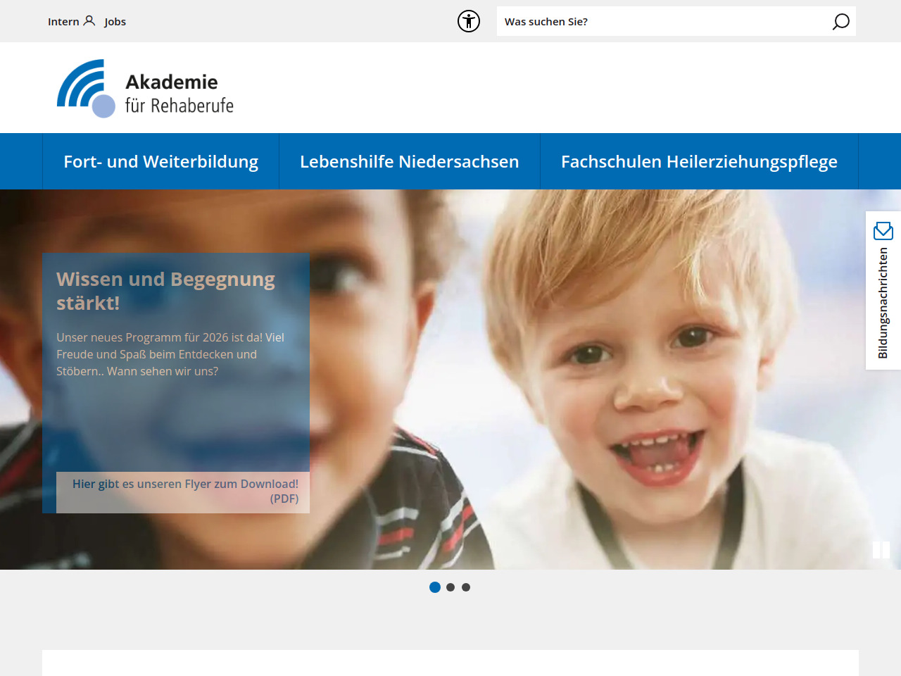This screenshot has height=676, width=901.
Task: Open Fachschulen Heilerziehungspflege menu
Action: click(x=699, y=161)
